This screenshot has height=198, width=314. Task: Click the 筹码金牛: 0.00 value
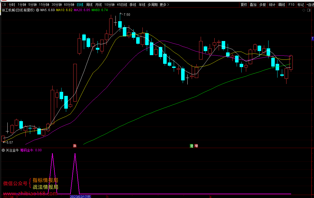click(31, 150)
